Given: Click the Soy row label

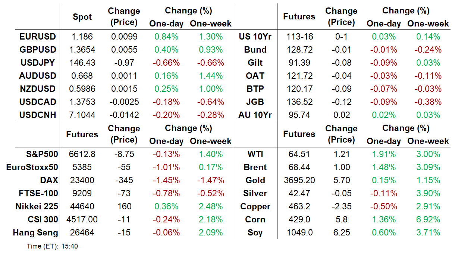Looking at the screenshot, I should point(255,233).
